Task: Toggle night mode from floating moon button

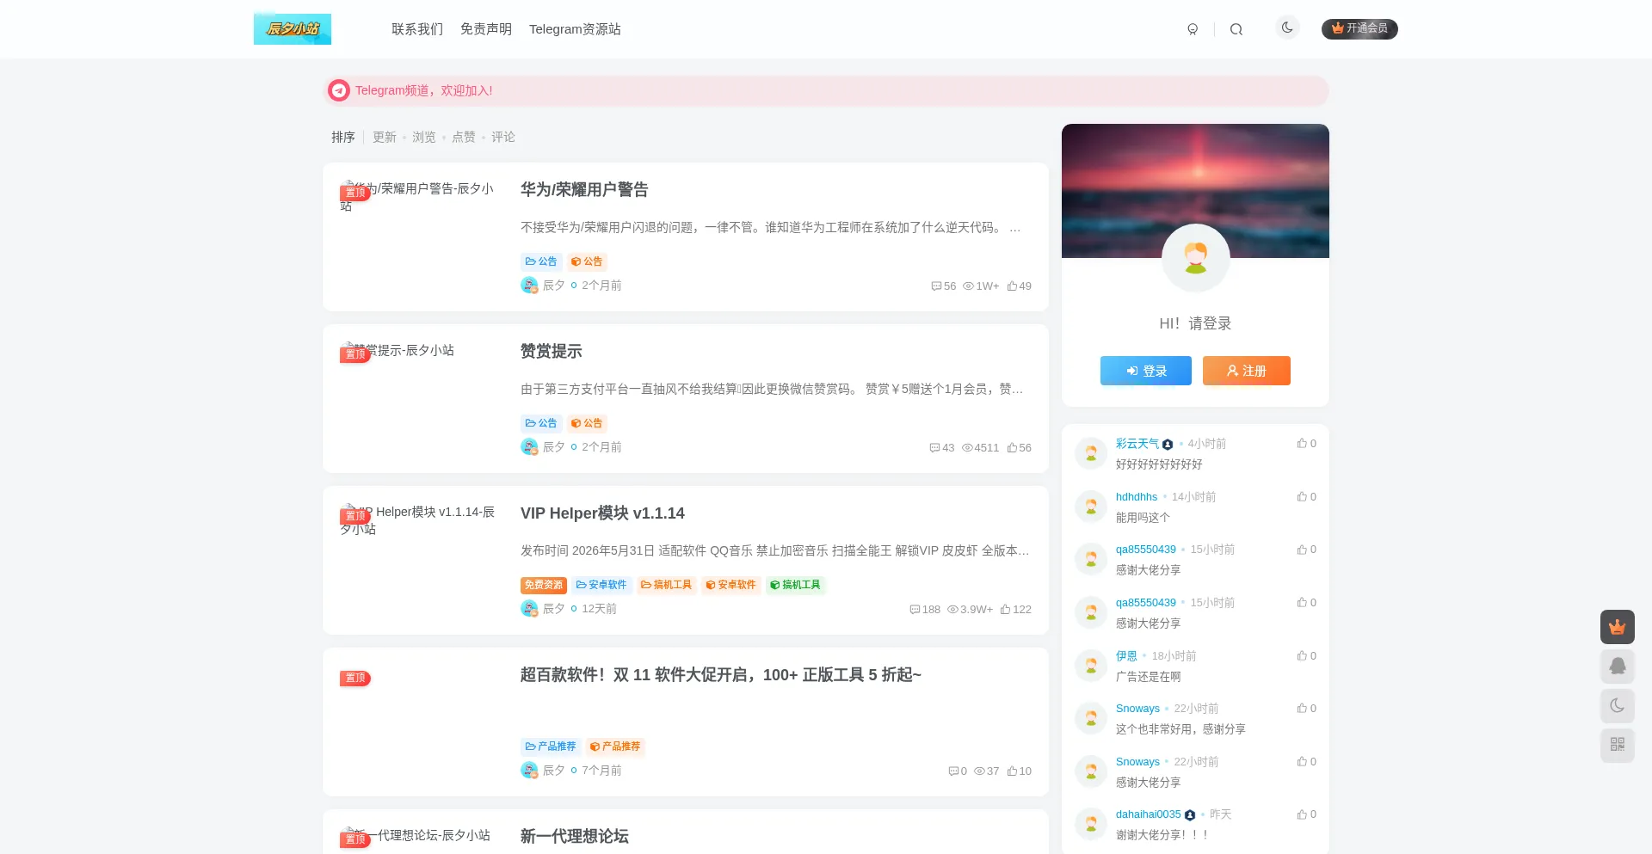Action: point(1618,706)
